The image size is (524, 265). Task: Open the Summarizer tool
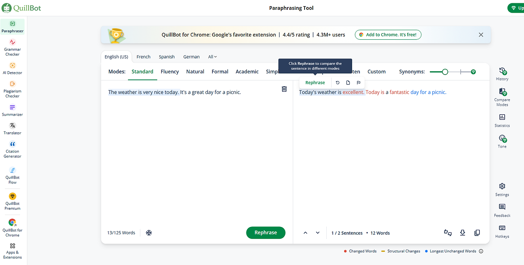point(12,110)
